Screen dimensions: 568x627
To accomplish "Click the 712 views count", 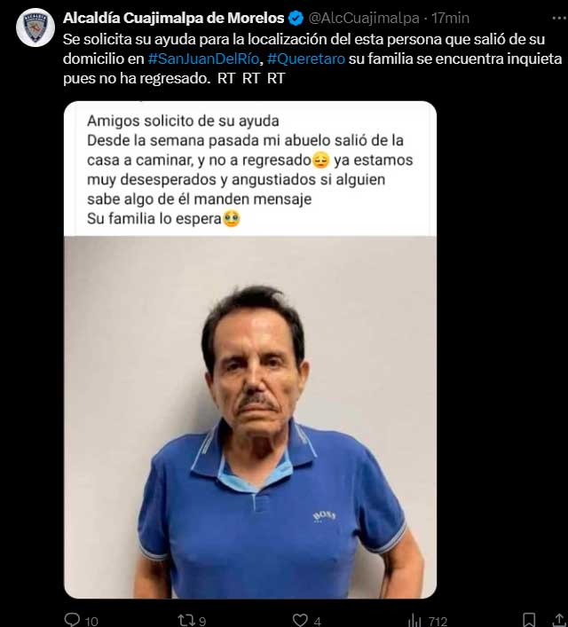I will 438,621.
